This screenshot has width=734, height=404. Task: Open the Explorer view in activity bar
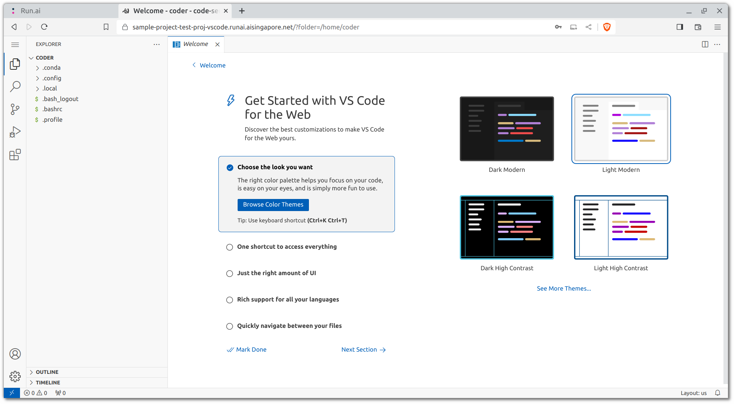(15, 64)
